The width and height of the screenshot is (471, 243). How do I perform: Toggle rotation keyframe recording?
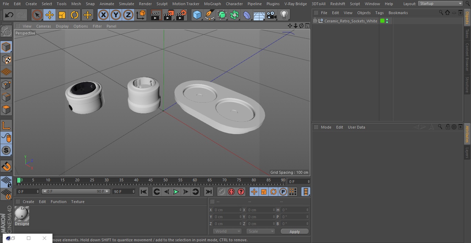click(273, 192)
